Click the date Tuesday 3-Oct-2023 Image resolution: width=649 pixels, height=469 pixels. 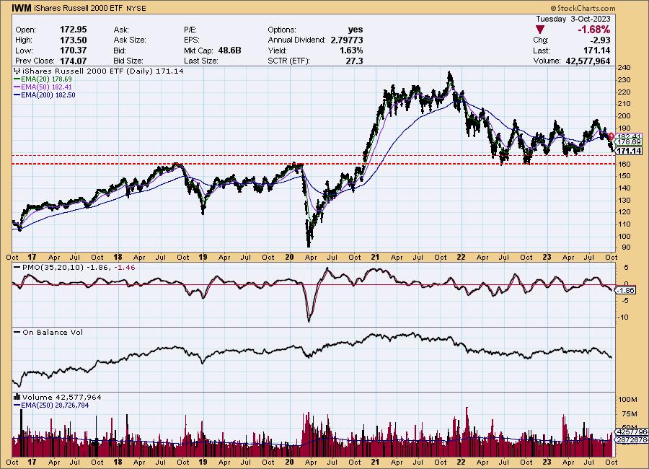573,19
